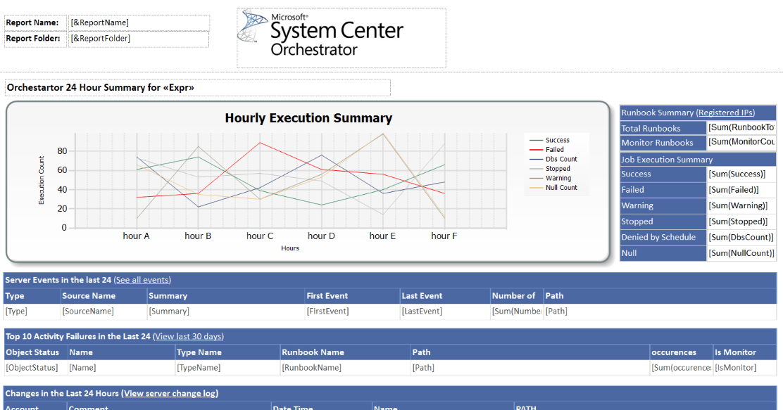Click the See all events link
783x410 pixels.
coord(142,280)
